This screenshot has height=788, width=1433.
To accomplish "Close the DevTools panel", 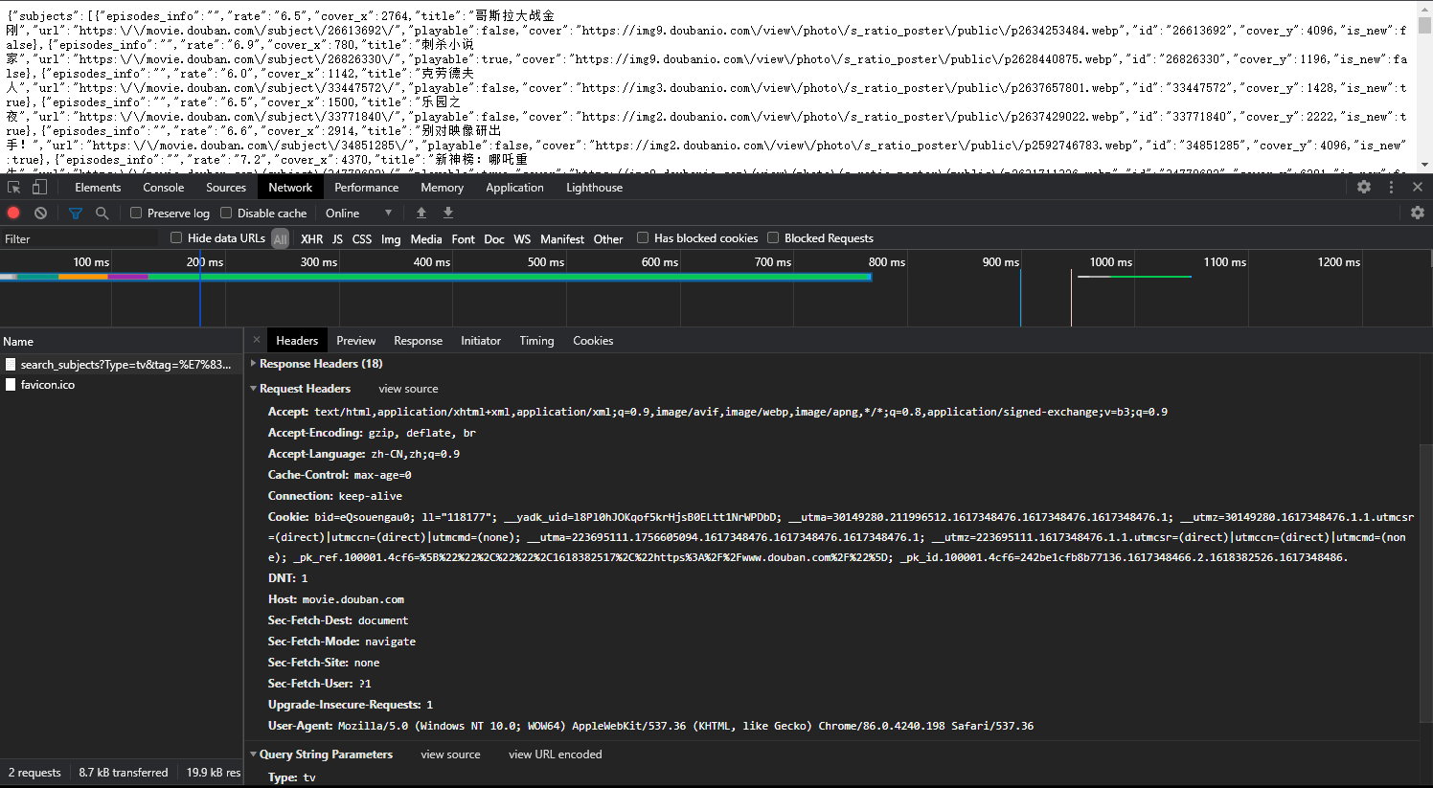I will [x=1418, y=188].
